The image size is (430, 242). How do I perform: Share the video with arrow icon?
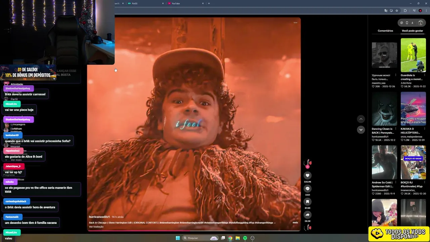click(x=307, y=215)
